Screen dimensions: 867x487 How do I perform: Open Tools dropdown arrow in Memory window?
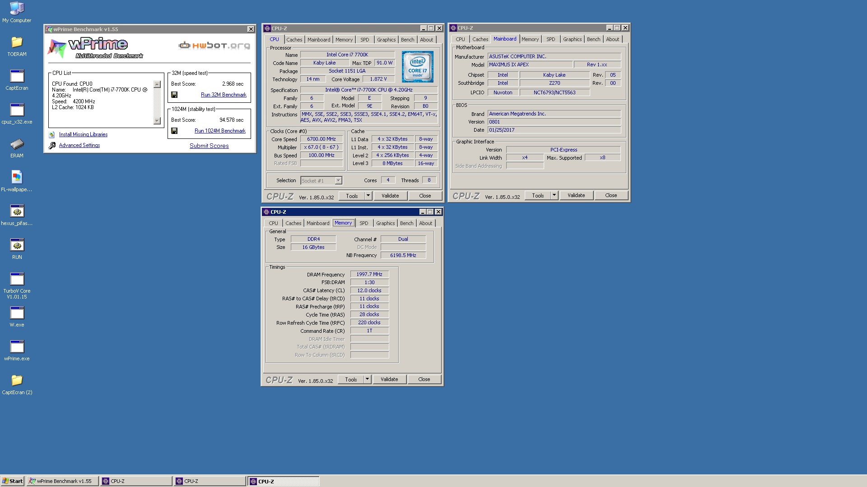tap(367, 379)
